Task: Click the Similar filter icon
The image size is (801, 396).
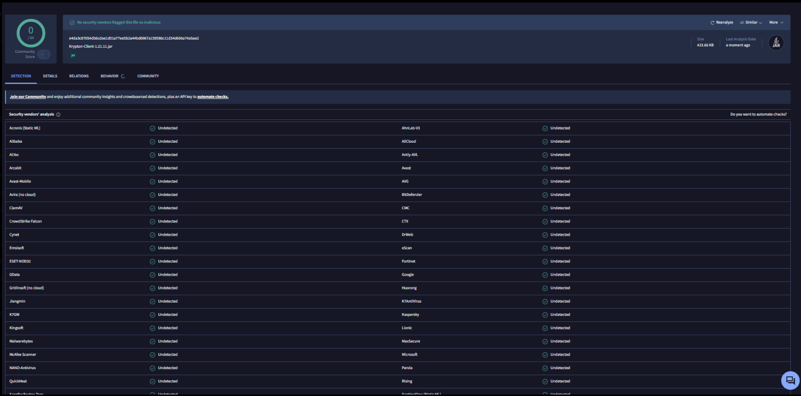Action: click(x=742, y=22)
